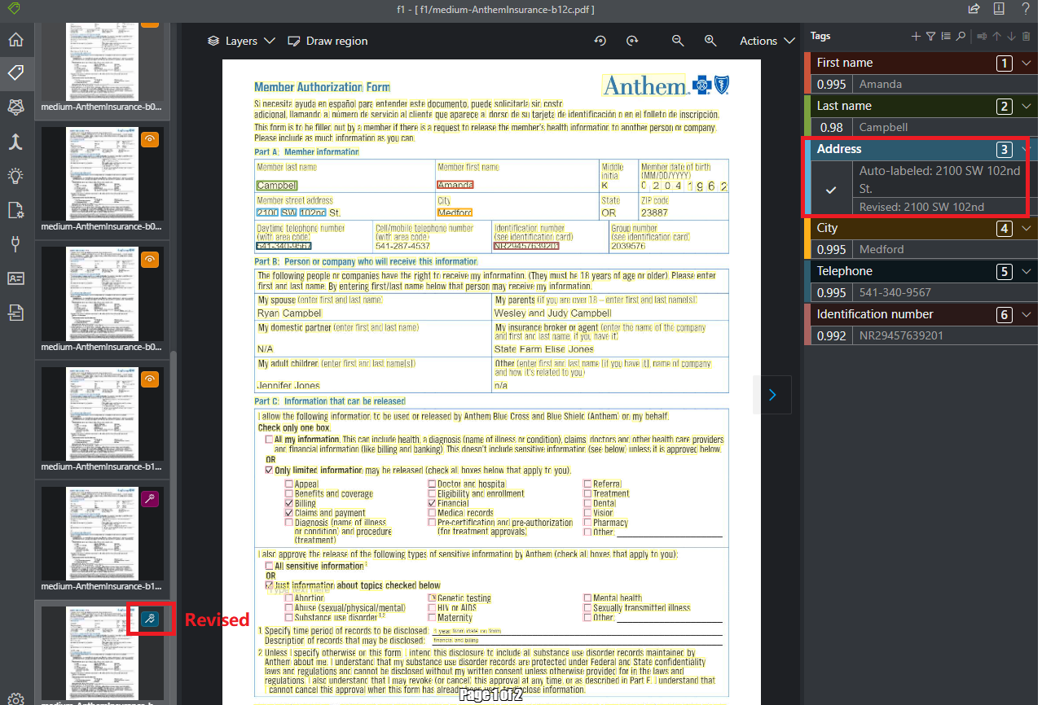This screenshot has height=705, width=1042.
Task: Open Connections plug icon in sidebar
Action: [x=15, y=243]
